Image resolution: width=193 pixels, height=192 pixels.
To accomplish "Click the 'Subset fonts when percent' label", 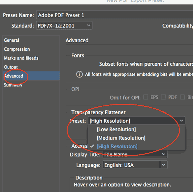I will tap(146, 64).
